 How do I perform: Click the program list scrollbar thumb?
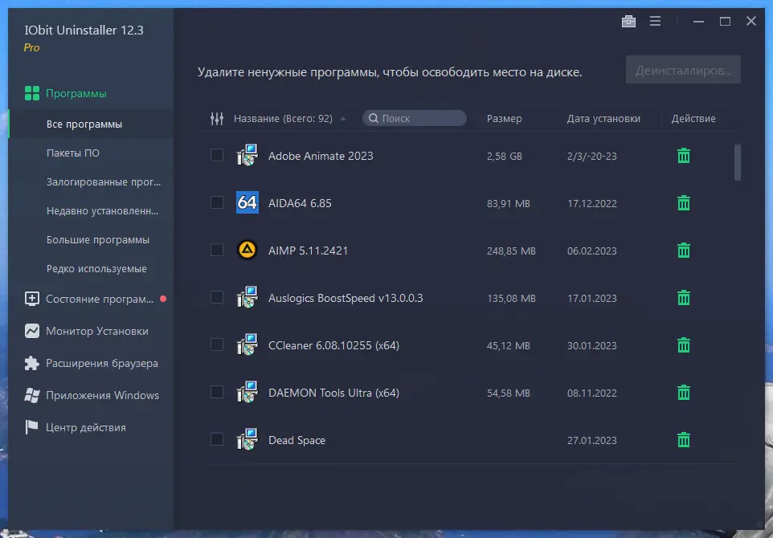point(738,162)
